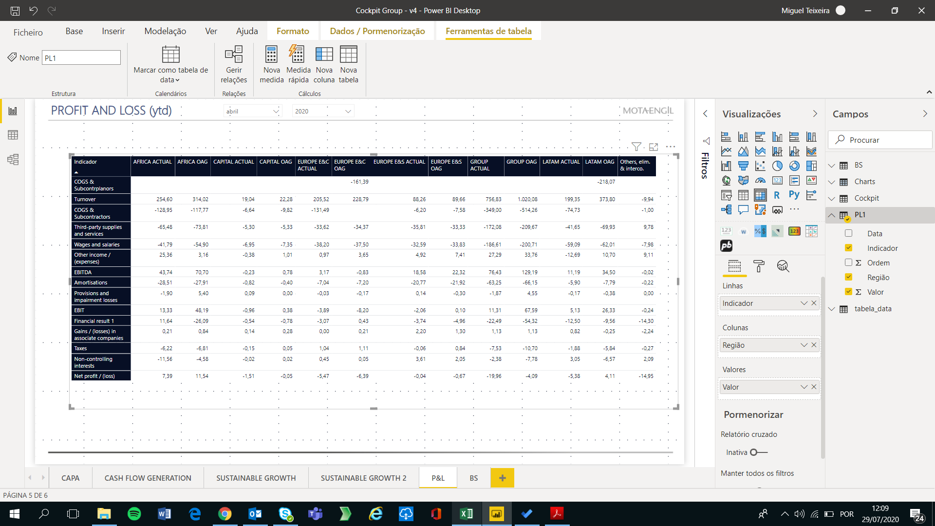This screenshot has width=935, height=526.
Task: Open dropdown arrow on Valor values field
Action: [804, 387]
